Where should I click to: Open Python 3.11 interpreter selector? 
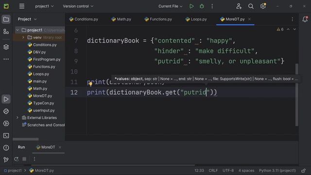tap(277, 171)
